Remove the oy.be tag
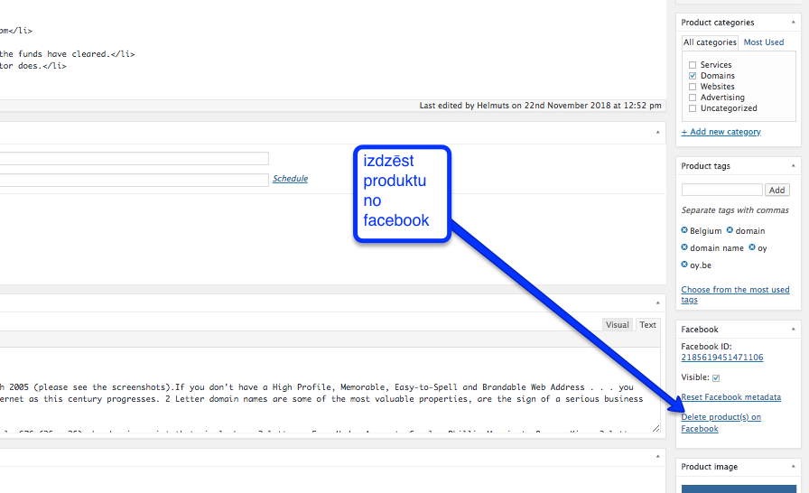Screen dimensions: 809x493 (684, 265)
